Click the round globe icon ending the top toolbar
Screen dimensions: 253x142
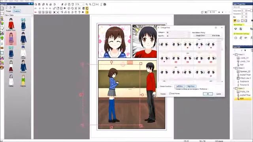(105, 4)
